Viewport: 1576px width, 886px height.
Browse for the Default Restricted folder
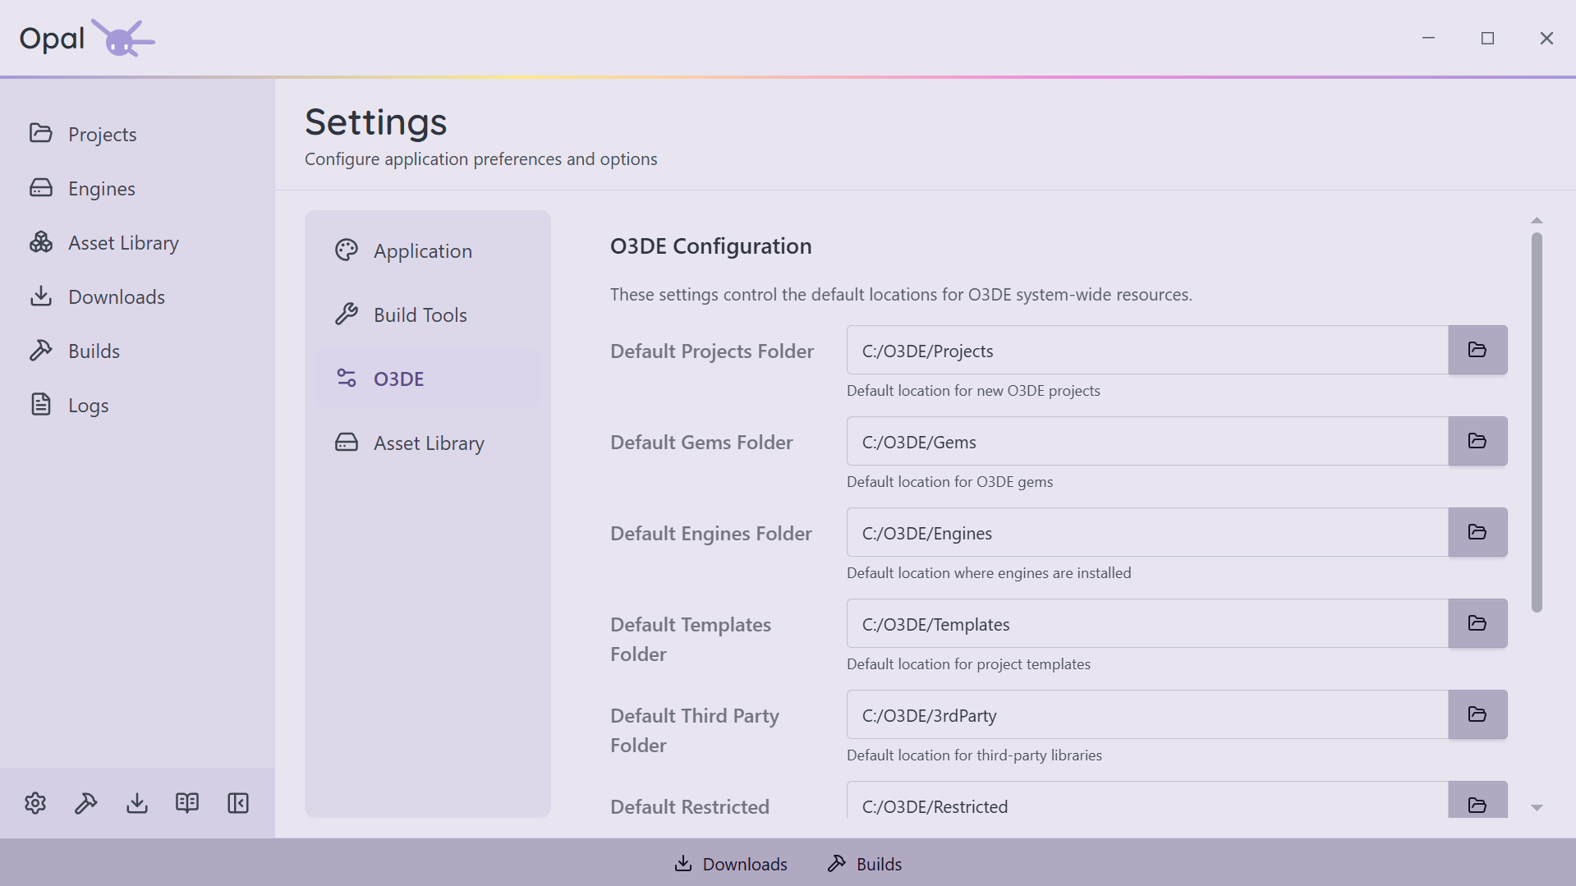(1477, 801)
